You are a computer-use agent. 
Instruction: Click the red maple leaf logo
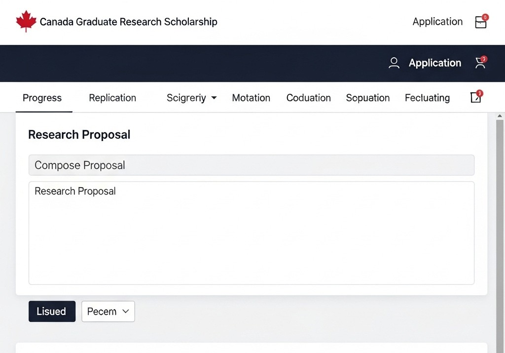(x=26, y=21)
